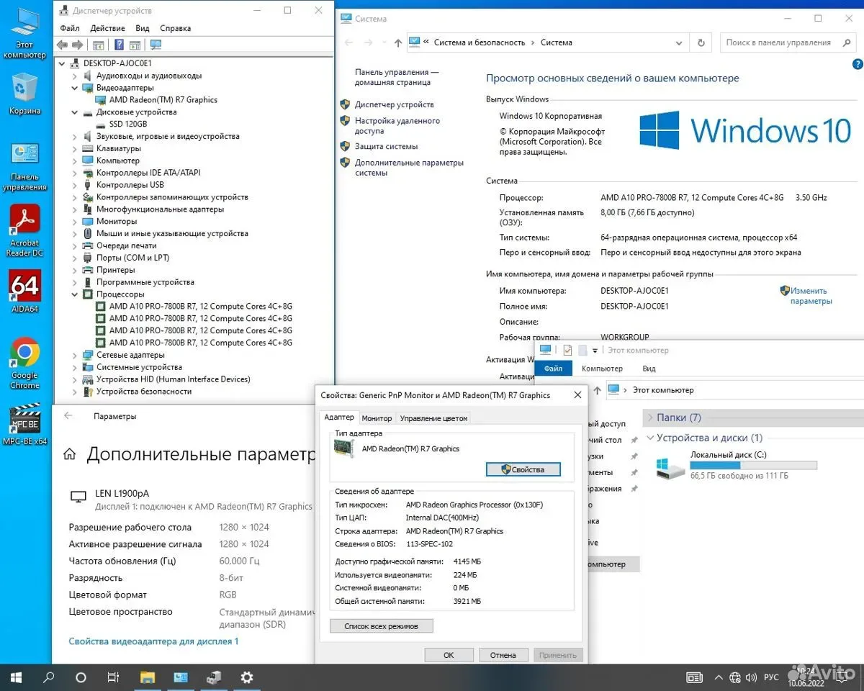Click File Explorer icon on taskbar
Image resolution: width=864 pixels, height=691 pixels.
[148, 677]
